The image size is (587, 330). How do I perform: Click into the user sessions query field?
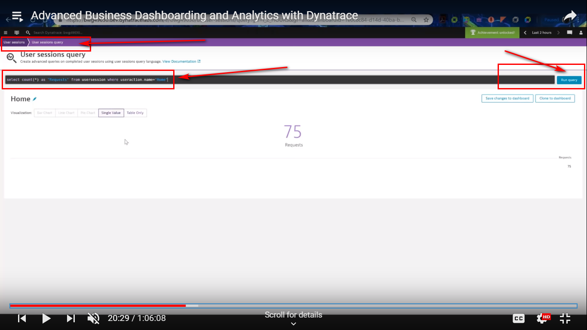301,80
